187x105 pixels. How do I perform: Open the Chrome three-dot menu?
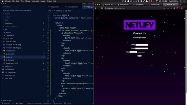pos(185,8)
